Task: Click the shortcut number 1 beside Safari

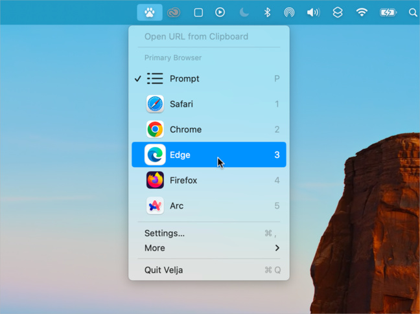Action: (x=277, y=104)
